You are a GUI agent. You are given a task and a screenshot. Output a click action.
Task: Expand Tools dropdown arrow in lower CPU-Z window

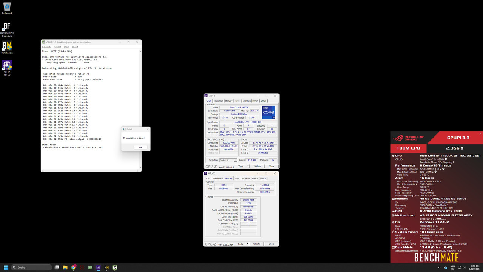point(248,244)
